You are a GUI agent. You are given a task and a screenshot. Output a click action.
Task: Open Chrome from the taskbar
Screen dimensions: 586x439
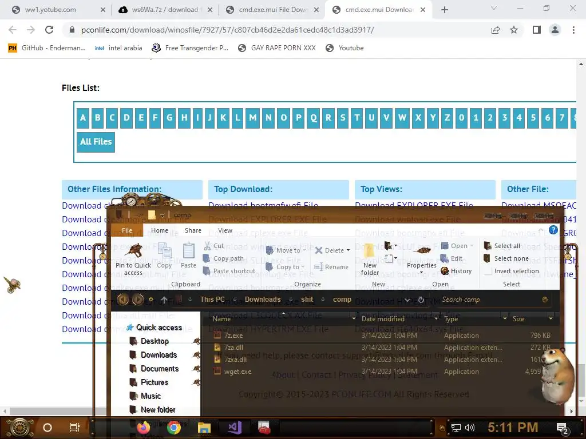[174, 428]
